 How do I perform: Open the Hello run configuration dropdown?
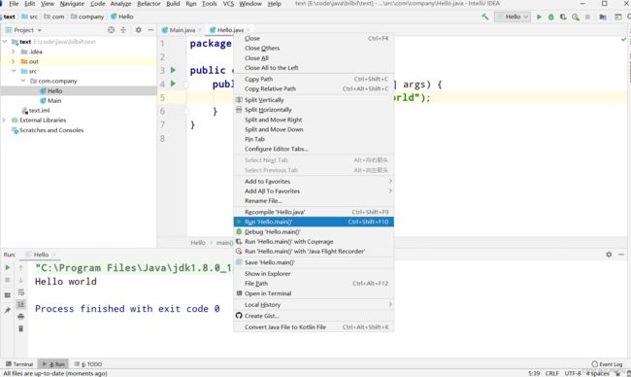[x=513, y=17]
